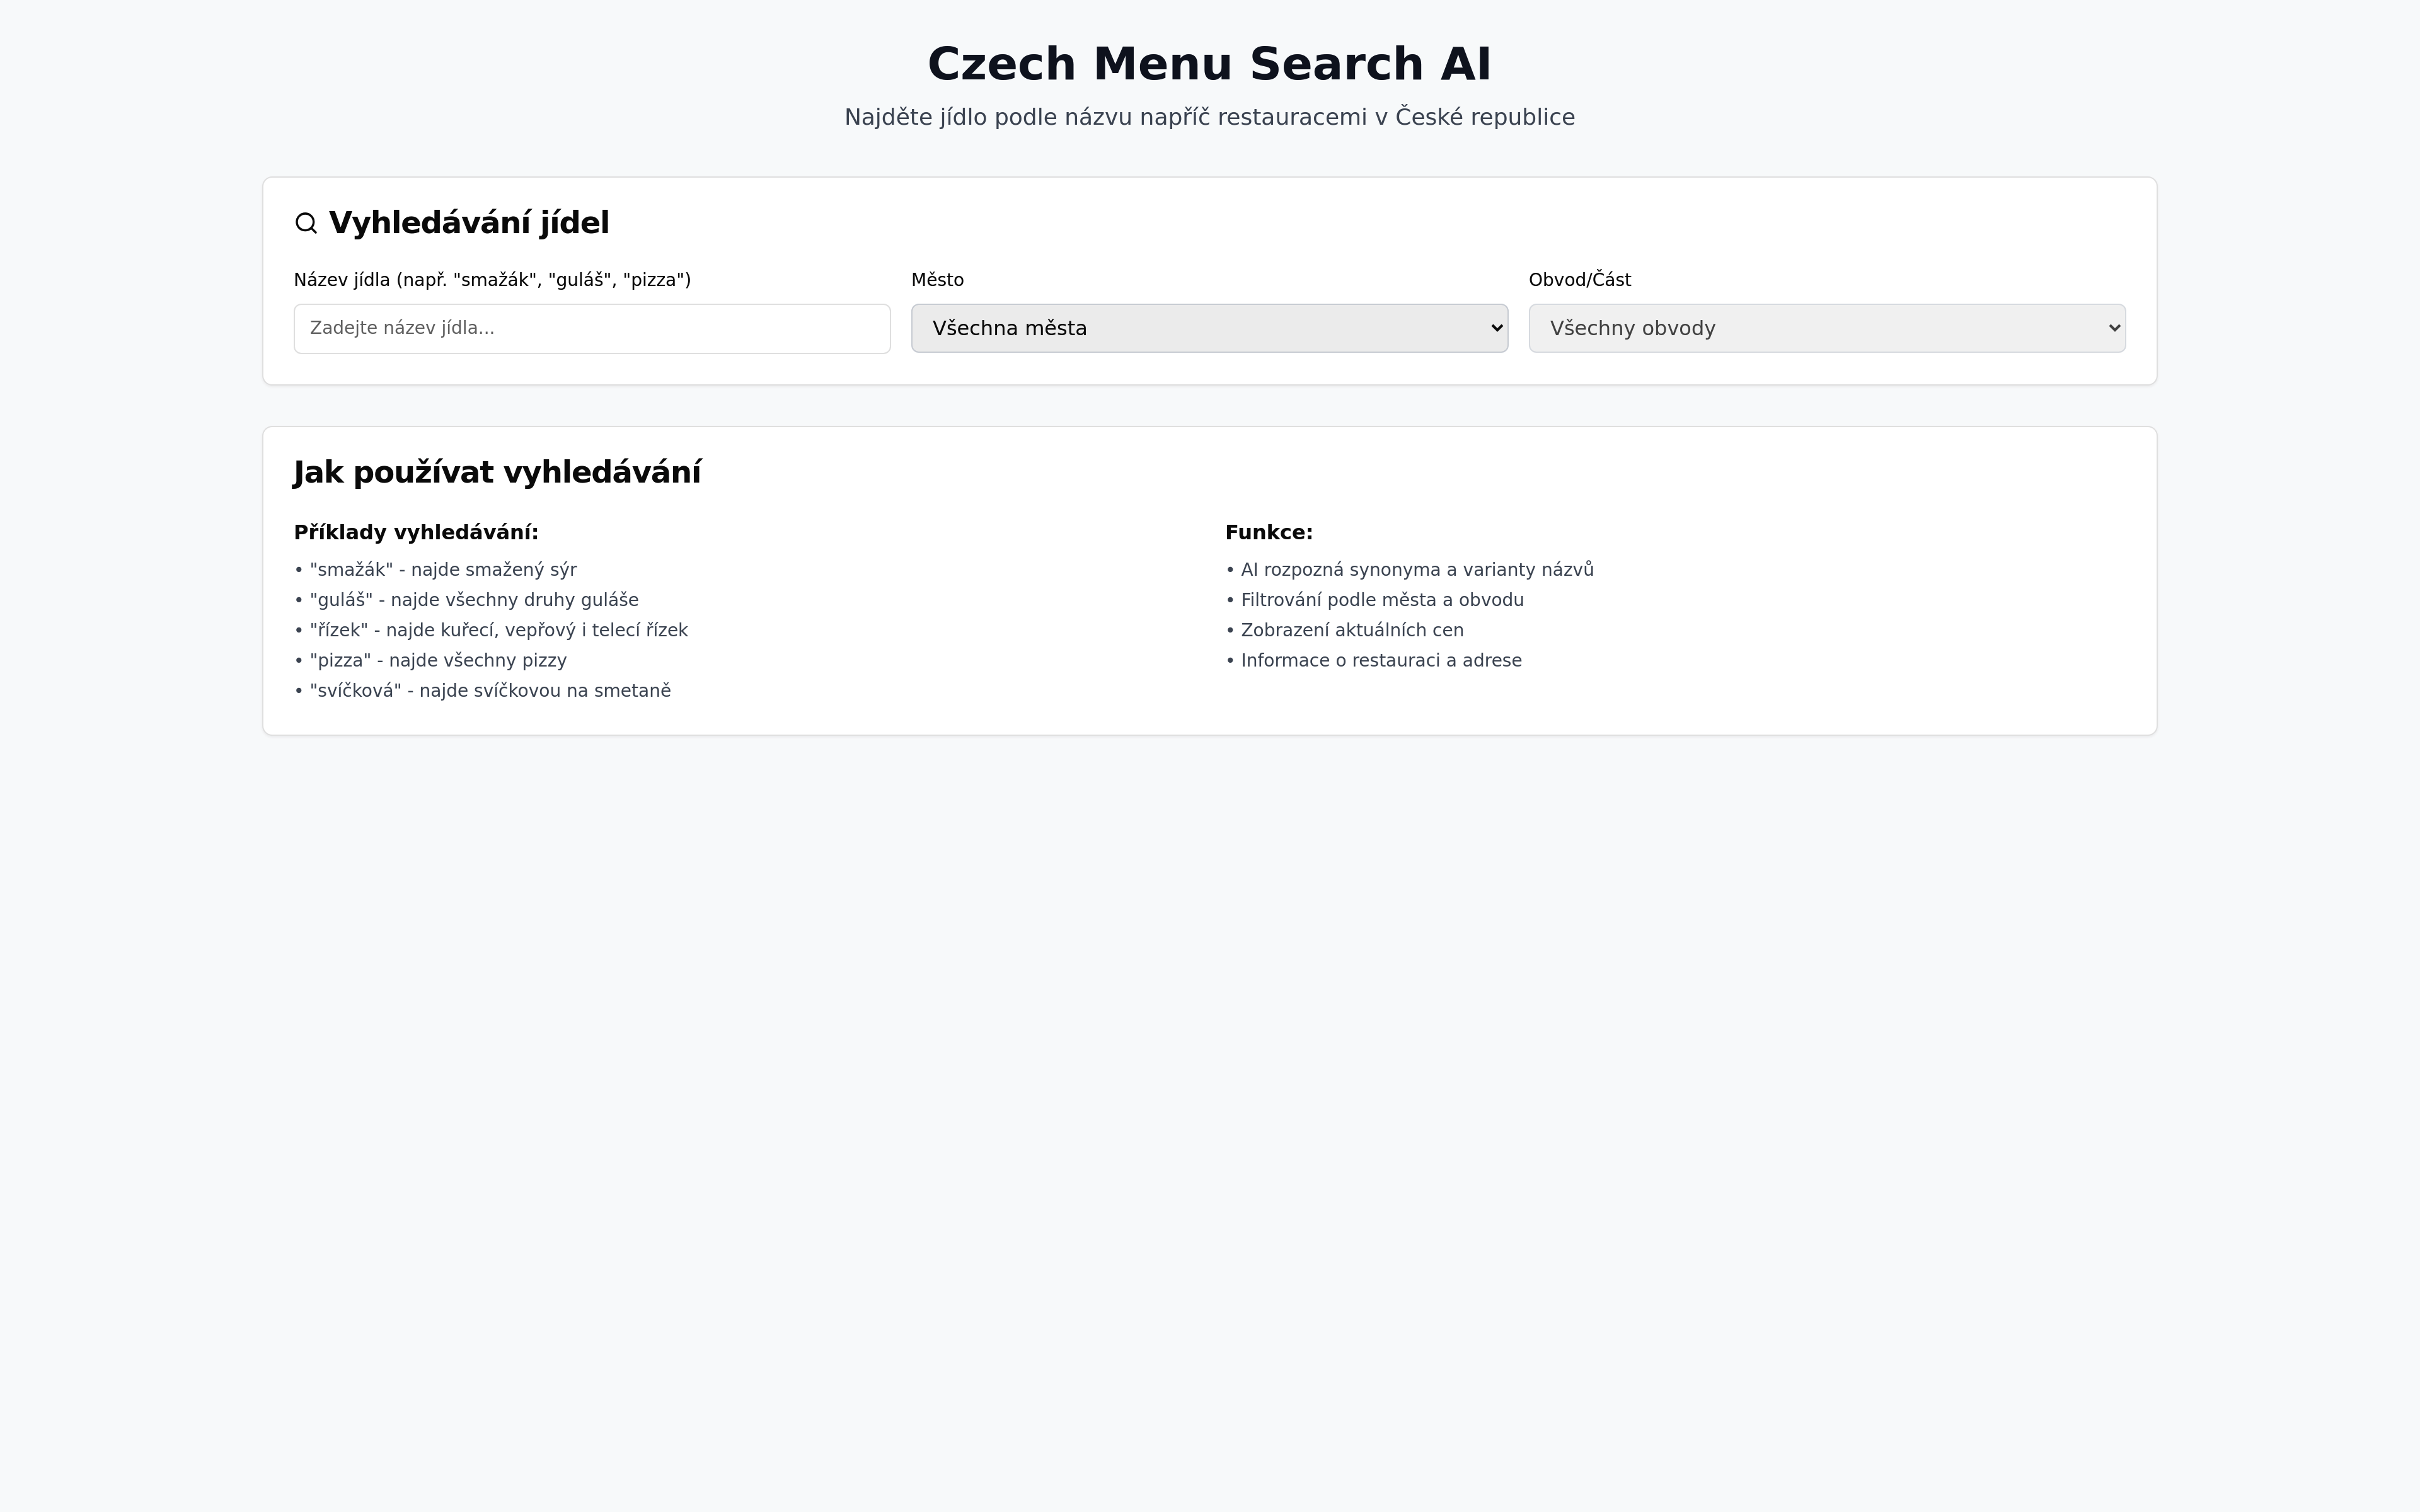Click the "guláš" search example line
This screenshot has width=2420, height=1512.
466,600
